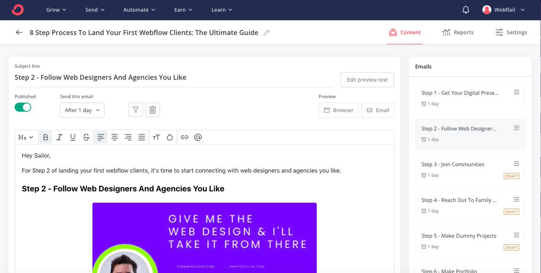This screenshot has width=541, height=273.
Task: Click the drag handle for Step 1 email
Action: 517,92
